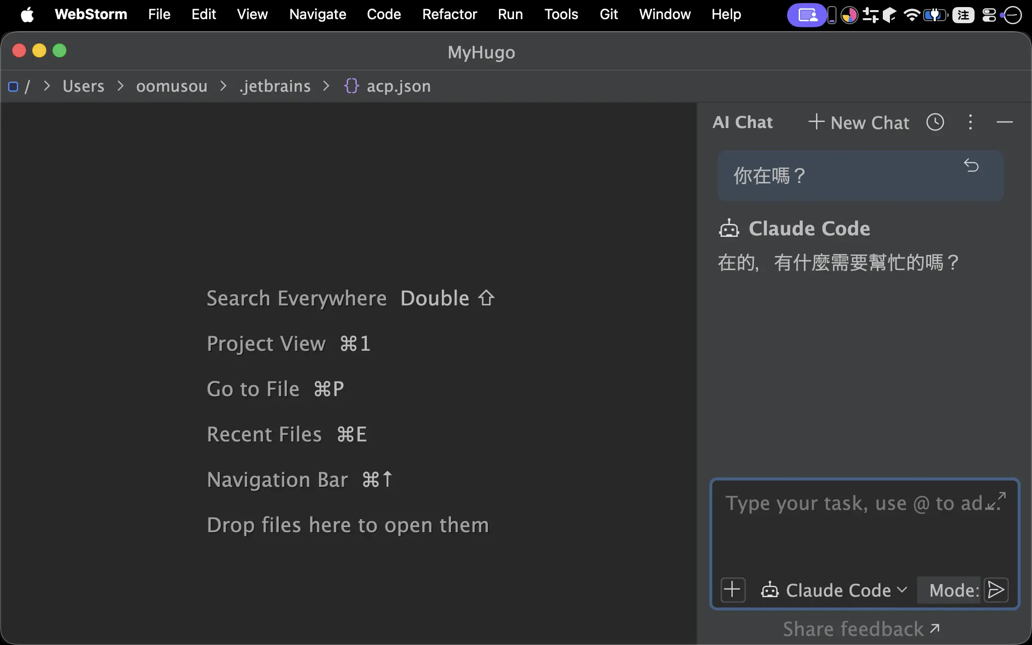Image resolution: width=1032 pixels, height=645 pixels.
Task: Open the Claude Code agent dropdown
Action: click(834, 590)
